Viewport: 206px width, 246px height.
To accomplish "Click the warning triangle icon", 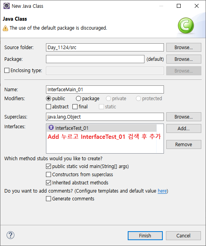I will [x=5, y=28].
